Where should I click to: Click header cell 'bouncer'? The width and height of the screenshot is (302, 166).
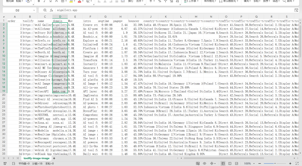pos(136,21)
